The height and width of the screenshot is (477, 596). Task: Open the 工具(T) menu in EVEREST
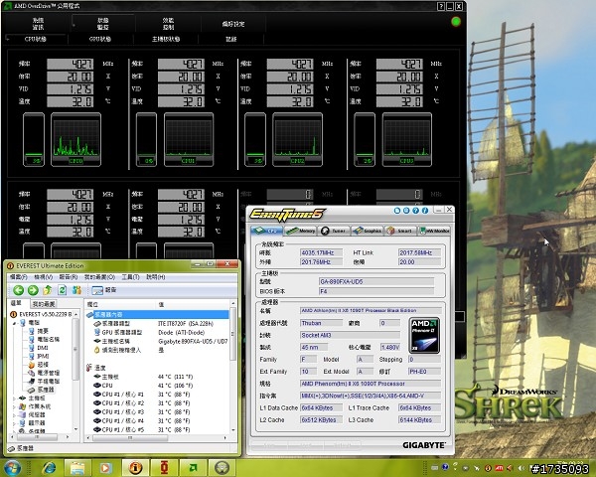[130, 277]
